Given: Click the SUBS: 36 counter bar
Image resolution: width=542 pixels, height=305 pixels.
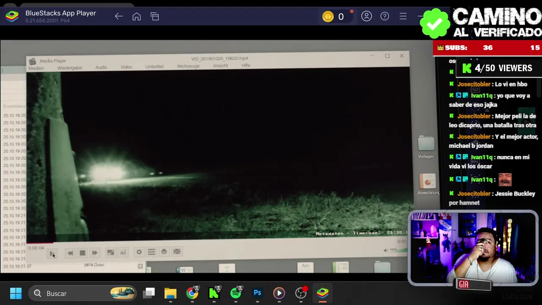Looking at the screenshot, I should tap(487, 48).
